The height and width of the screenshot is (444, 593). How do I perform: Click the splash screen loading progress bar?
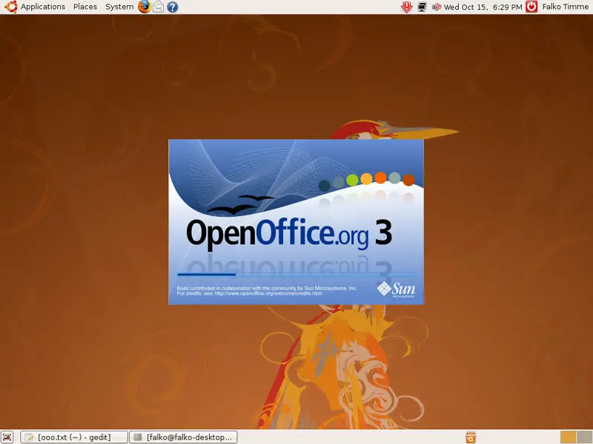point(296,275)
